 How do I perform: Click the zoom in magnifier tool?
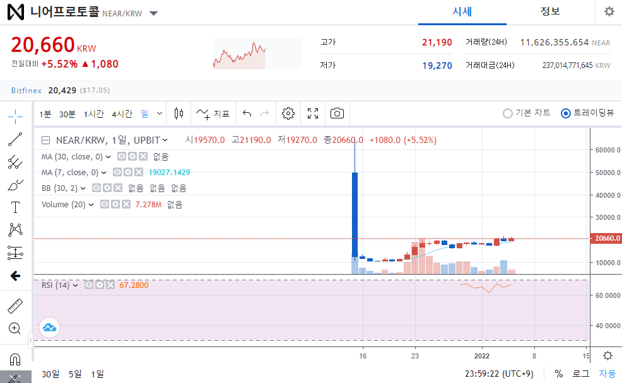pos(15,328)
